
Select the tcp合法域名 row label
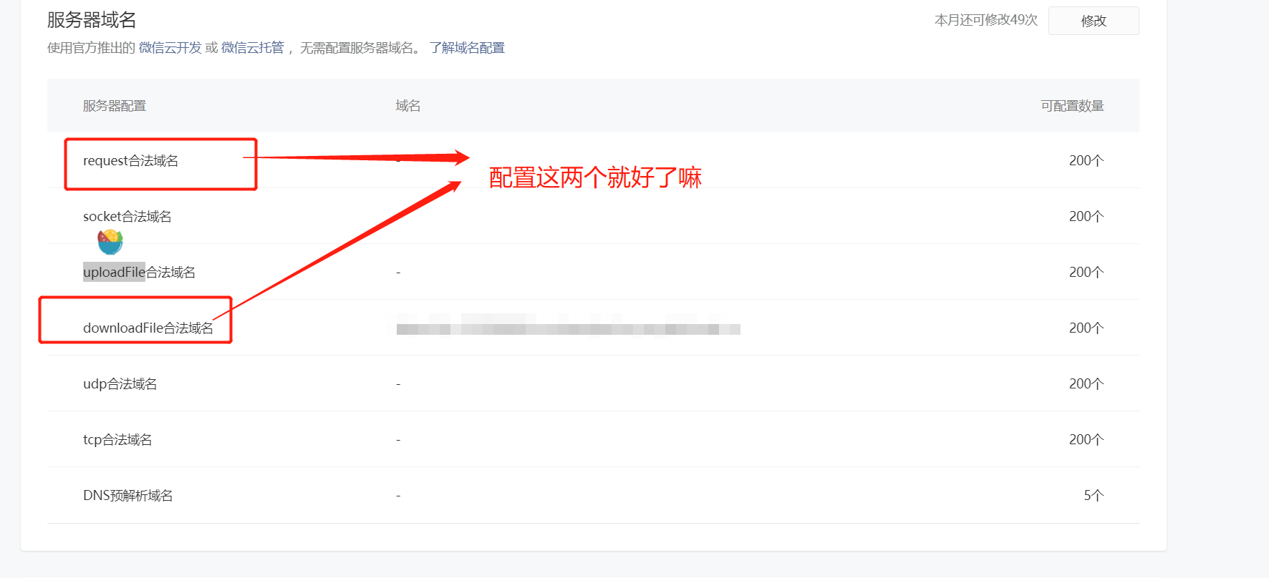click(117, 440)
